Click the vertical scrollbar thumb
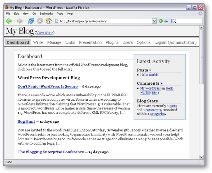 click(201, 57)
